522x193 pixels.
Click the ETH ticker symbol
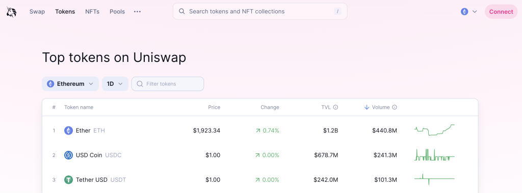pos(99,131)
